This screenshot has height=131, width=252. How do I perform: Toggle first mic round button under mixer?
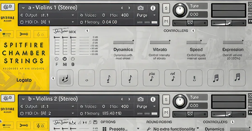pyautogui.click(x=56, y=59)
